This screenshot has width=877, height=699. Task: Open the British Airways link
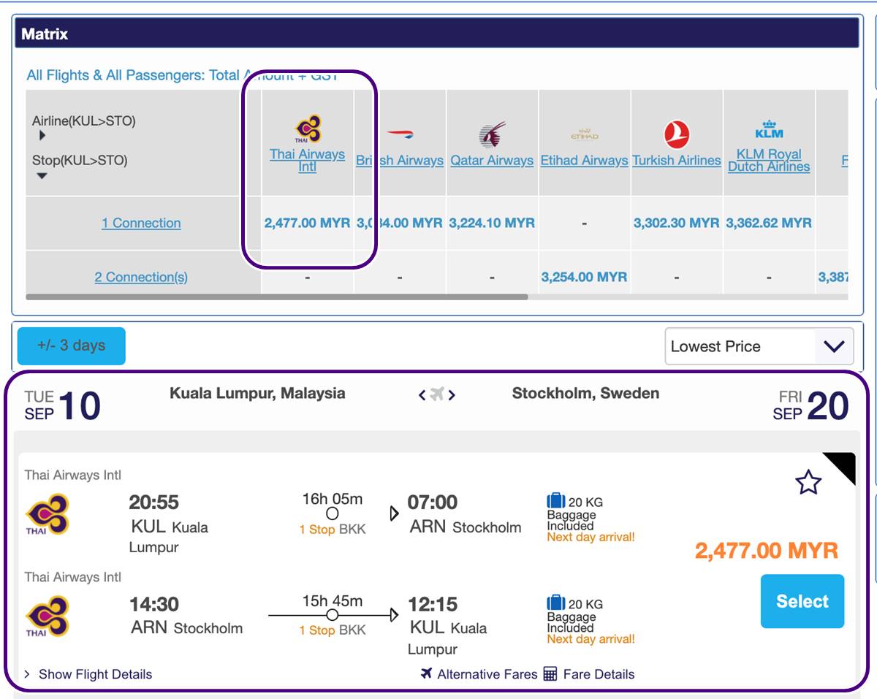[400, 161]
